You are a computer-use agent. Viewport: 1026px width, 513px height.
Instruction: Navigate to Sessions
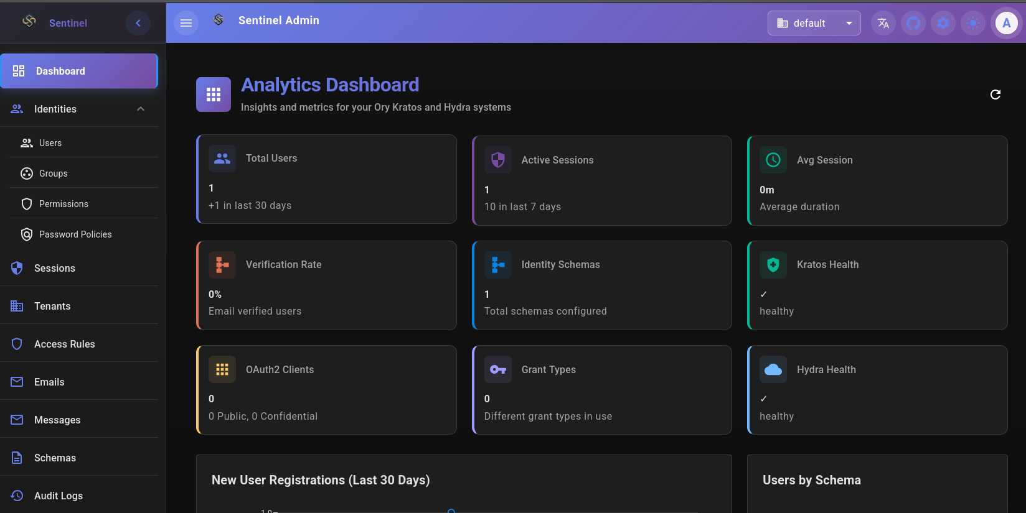click(x=79, y=268)
